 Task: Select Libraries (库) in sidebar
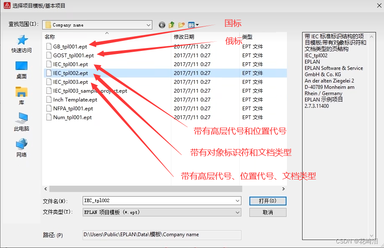[x=22, y=96]
